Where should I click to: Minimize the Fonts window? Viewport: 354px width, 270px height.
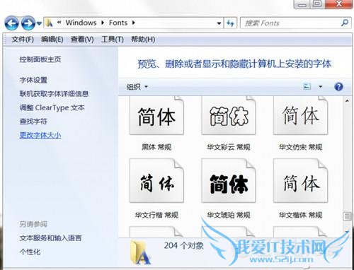pyautogui.click(x=302, y=4)
